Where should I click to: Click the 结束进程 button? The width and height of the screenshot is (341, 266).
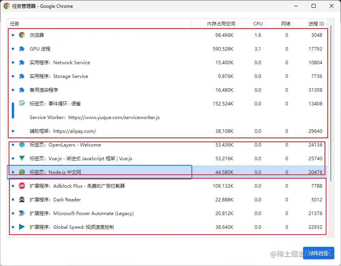pyautogui.click(x=319, y=253)
